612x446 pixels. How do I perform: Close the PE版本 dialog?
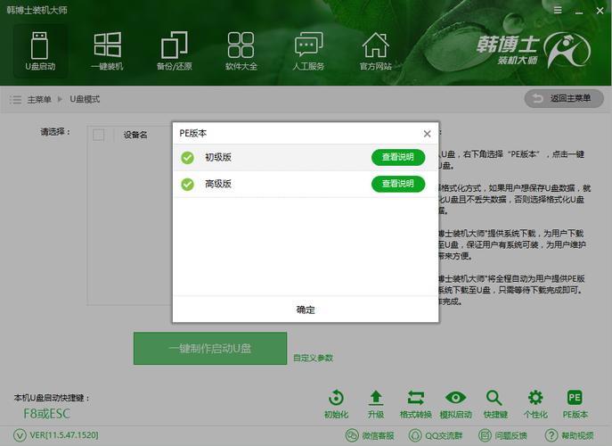coord(427,134)
